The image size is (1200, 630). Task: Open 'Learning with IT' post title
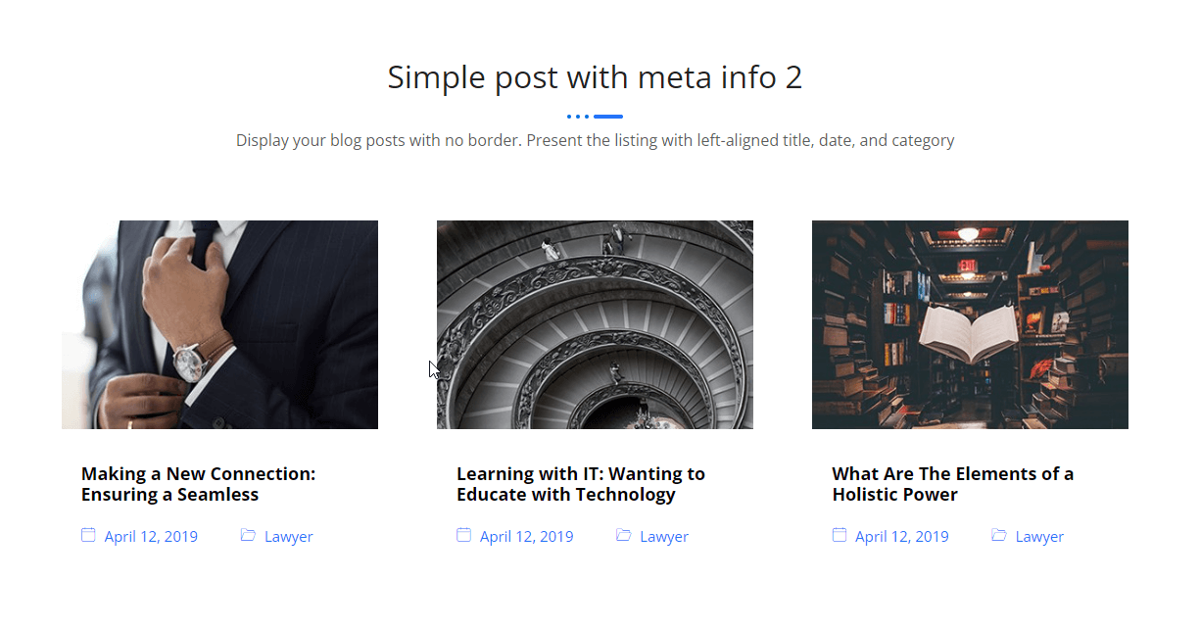580,484
